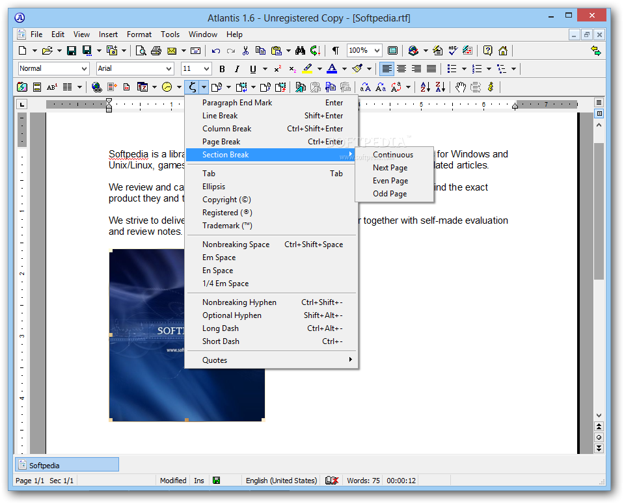Viewport: 624px width, 504px height.
Task: Open Help question mark icon
Action: point(487,51)
